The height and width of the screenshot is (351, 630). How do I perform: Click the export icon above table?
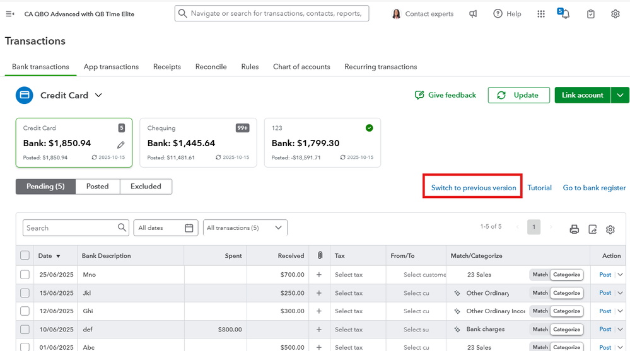(x=592, y=229)
